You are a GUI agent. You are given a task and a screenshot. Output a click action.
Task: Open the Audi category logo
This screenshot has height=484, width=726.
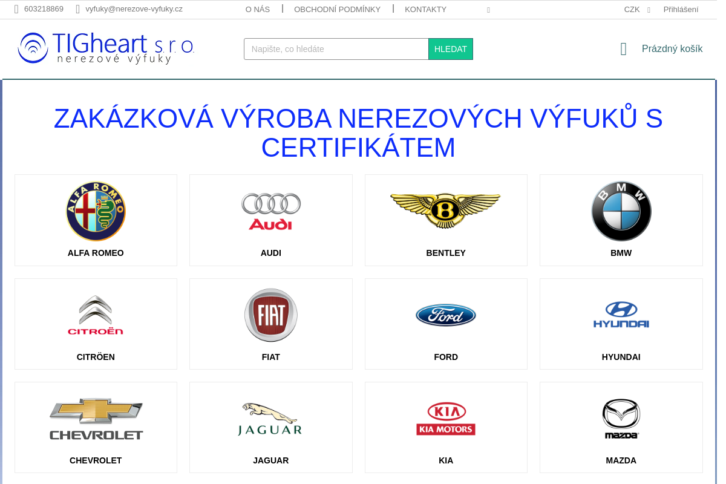(x=270, y=211)
